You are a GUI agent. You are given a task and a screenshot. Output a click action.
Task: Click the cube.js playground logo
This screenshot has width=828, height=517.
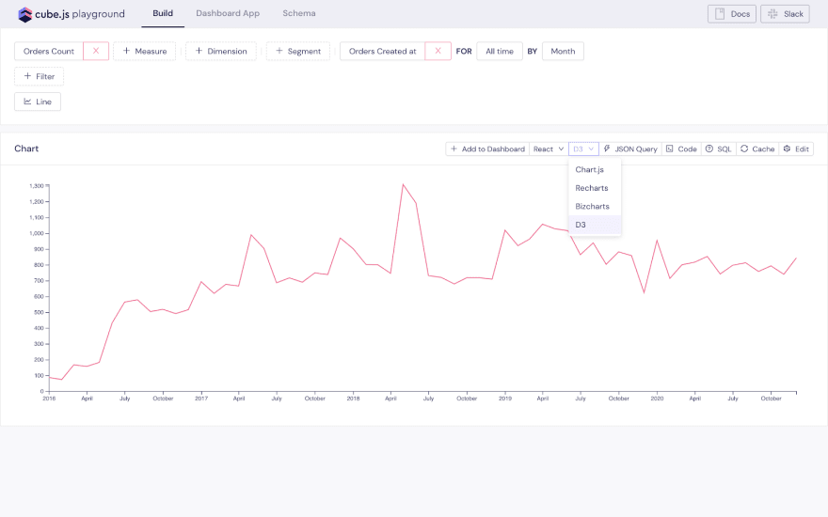pos(71,14)
